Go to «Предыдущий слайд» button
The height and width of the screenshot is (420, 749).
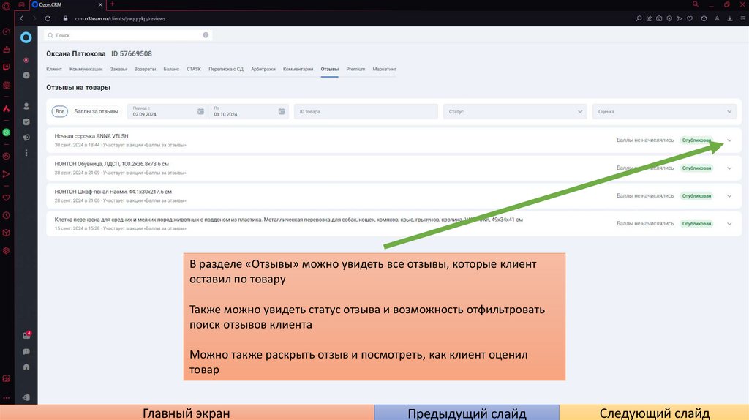pyautogui.click(x=467, y=413)
